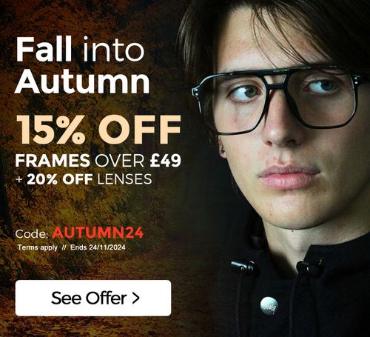Click the silver snap button on hoodie

click(x=269, y=306)
